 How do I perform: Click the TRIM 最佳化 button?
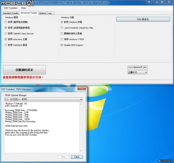[143, 19]
